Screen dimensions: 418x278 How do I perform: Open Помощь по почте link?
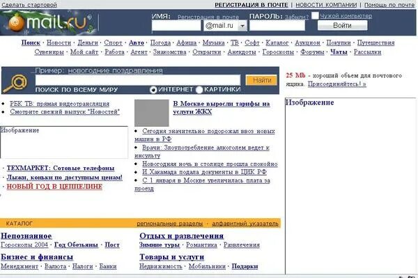click(x=389, y=5)
